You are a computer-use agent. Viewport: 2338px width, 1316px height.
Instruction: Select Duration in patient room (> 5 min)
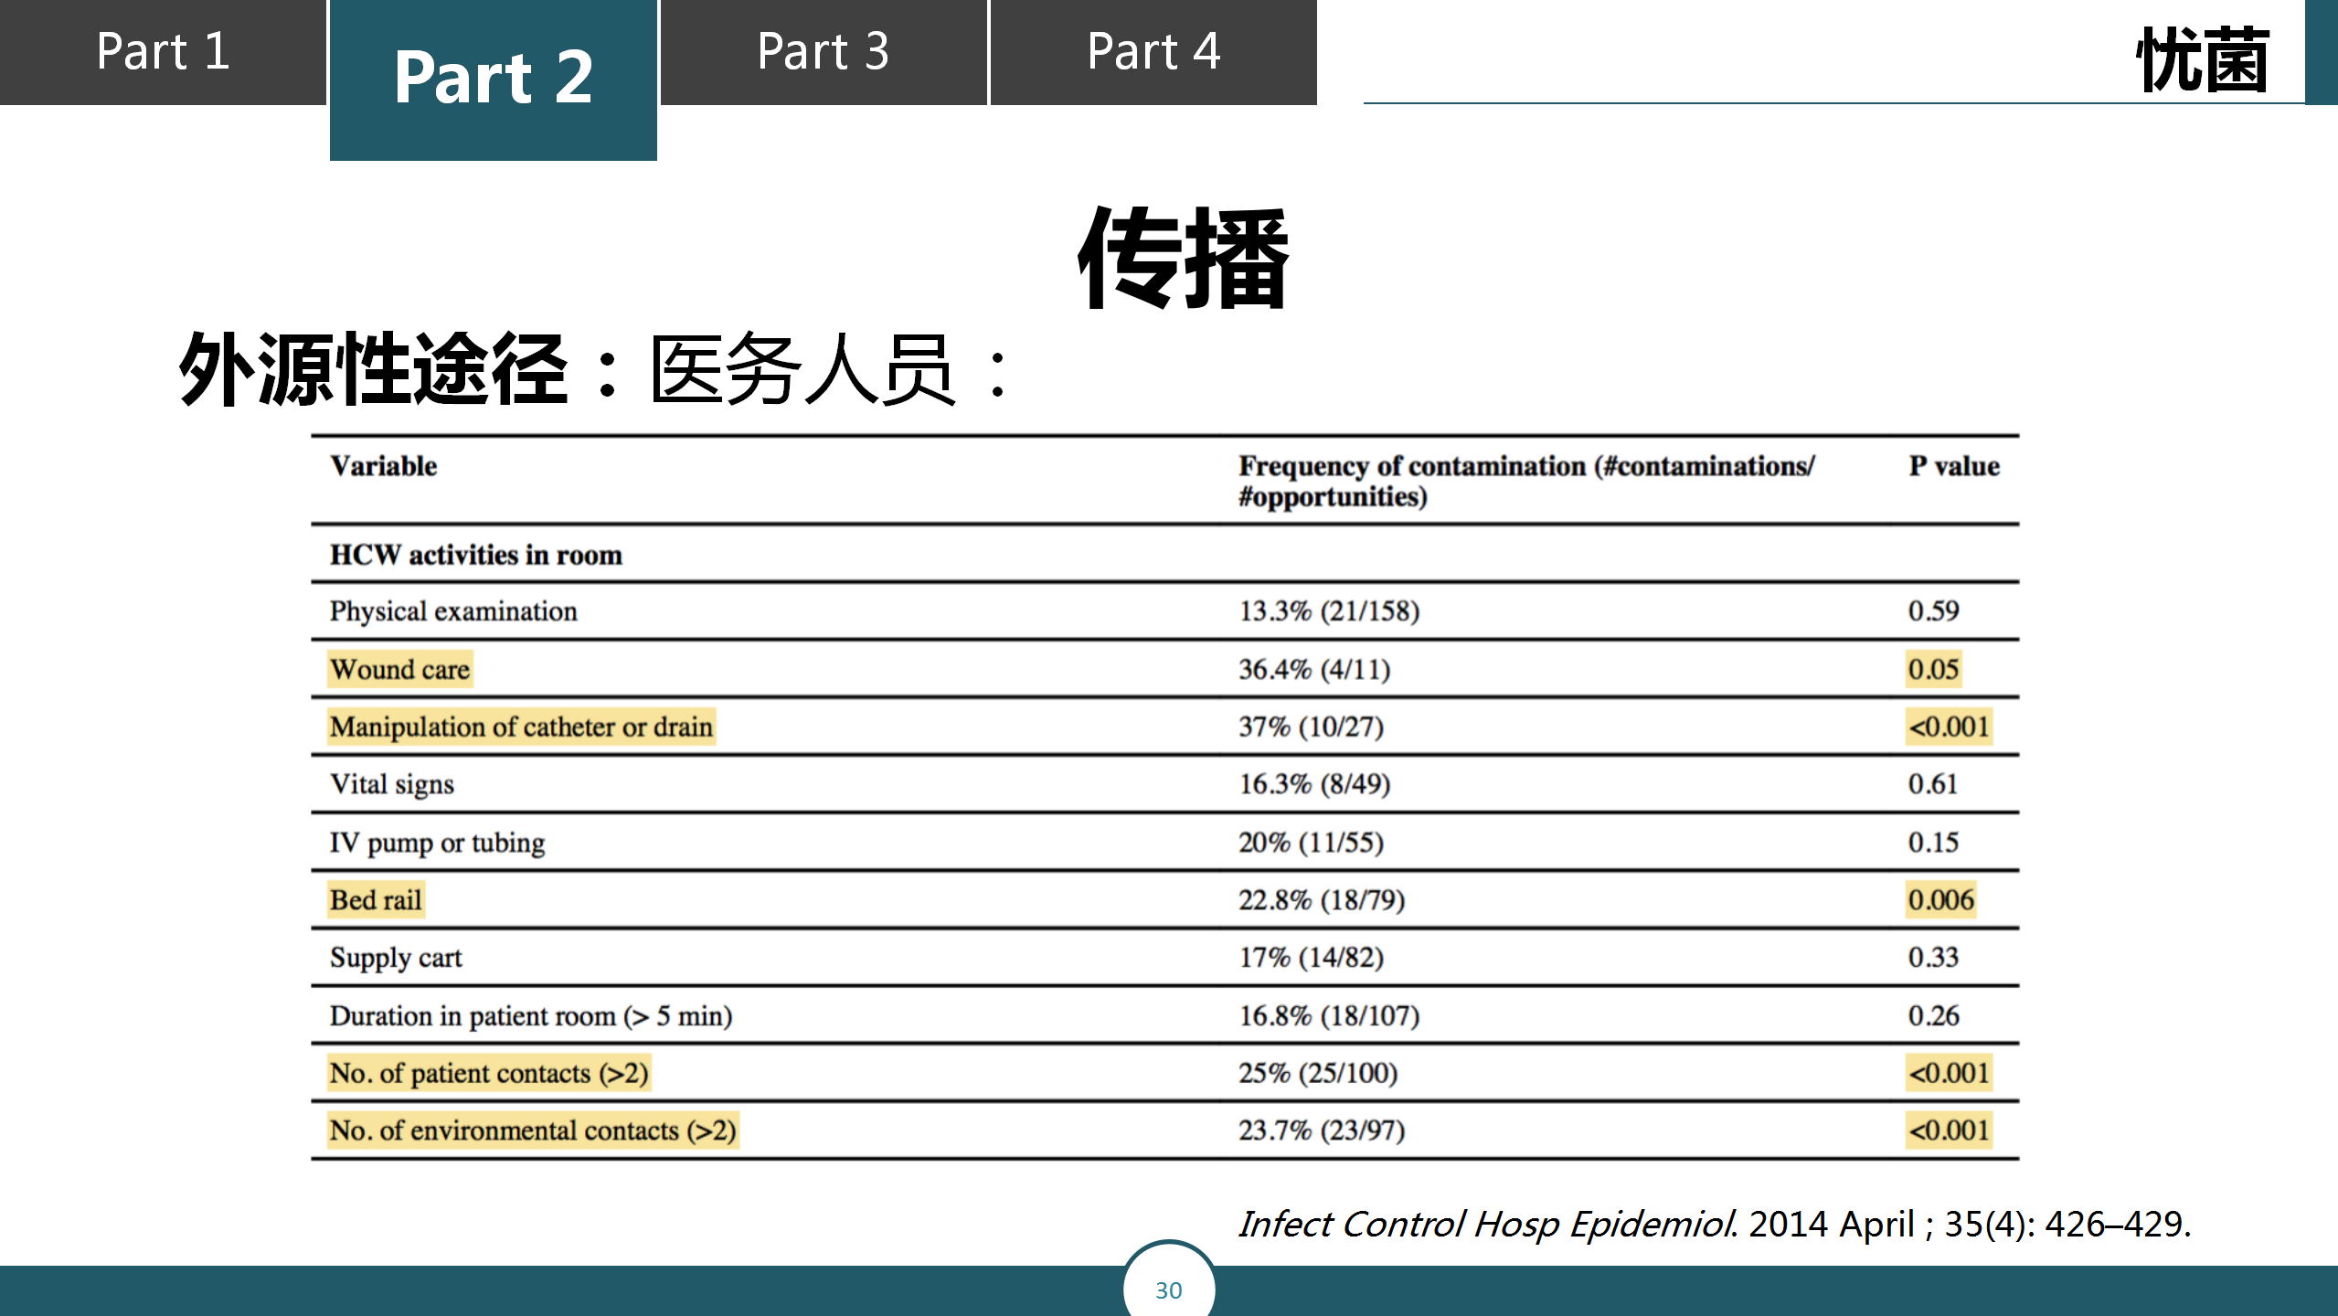531,1015
